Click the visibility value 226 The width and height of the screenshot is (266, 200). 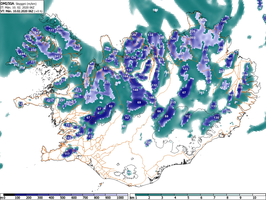[x=193, y=31]
